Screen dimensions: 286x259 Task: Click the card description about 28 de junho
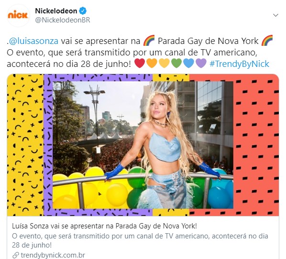140,240
